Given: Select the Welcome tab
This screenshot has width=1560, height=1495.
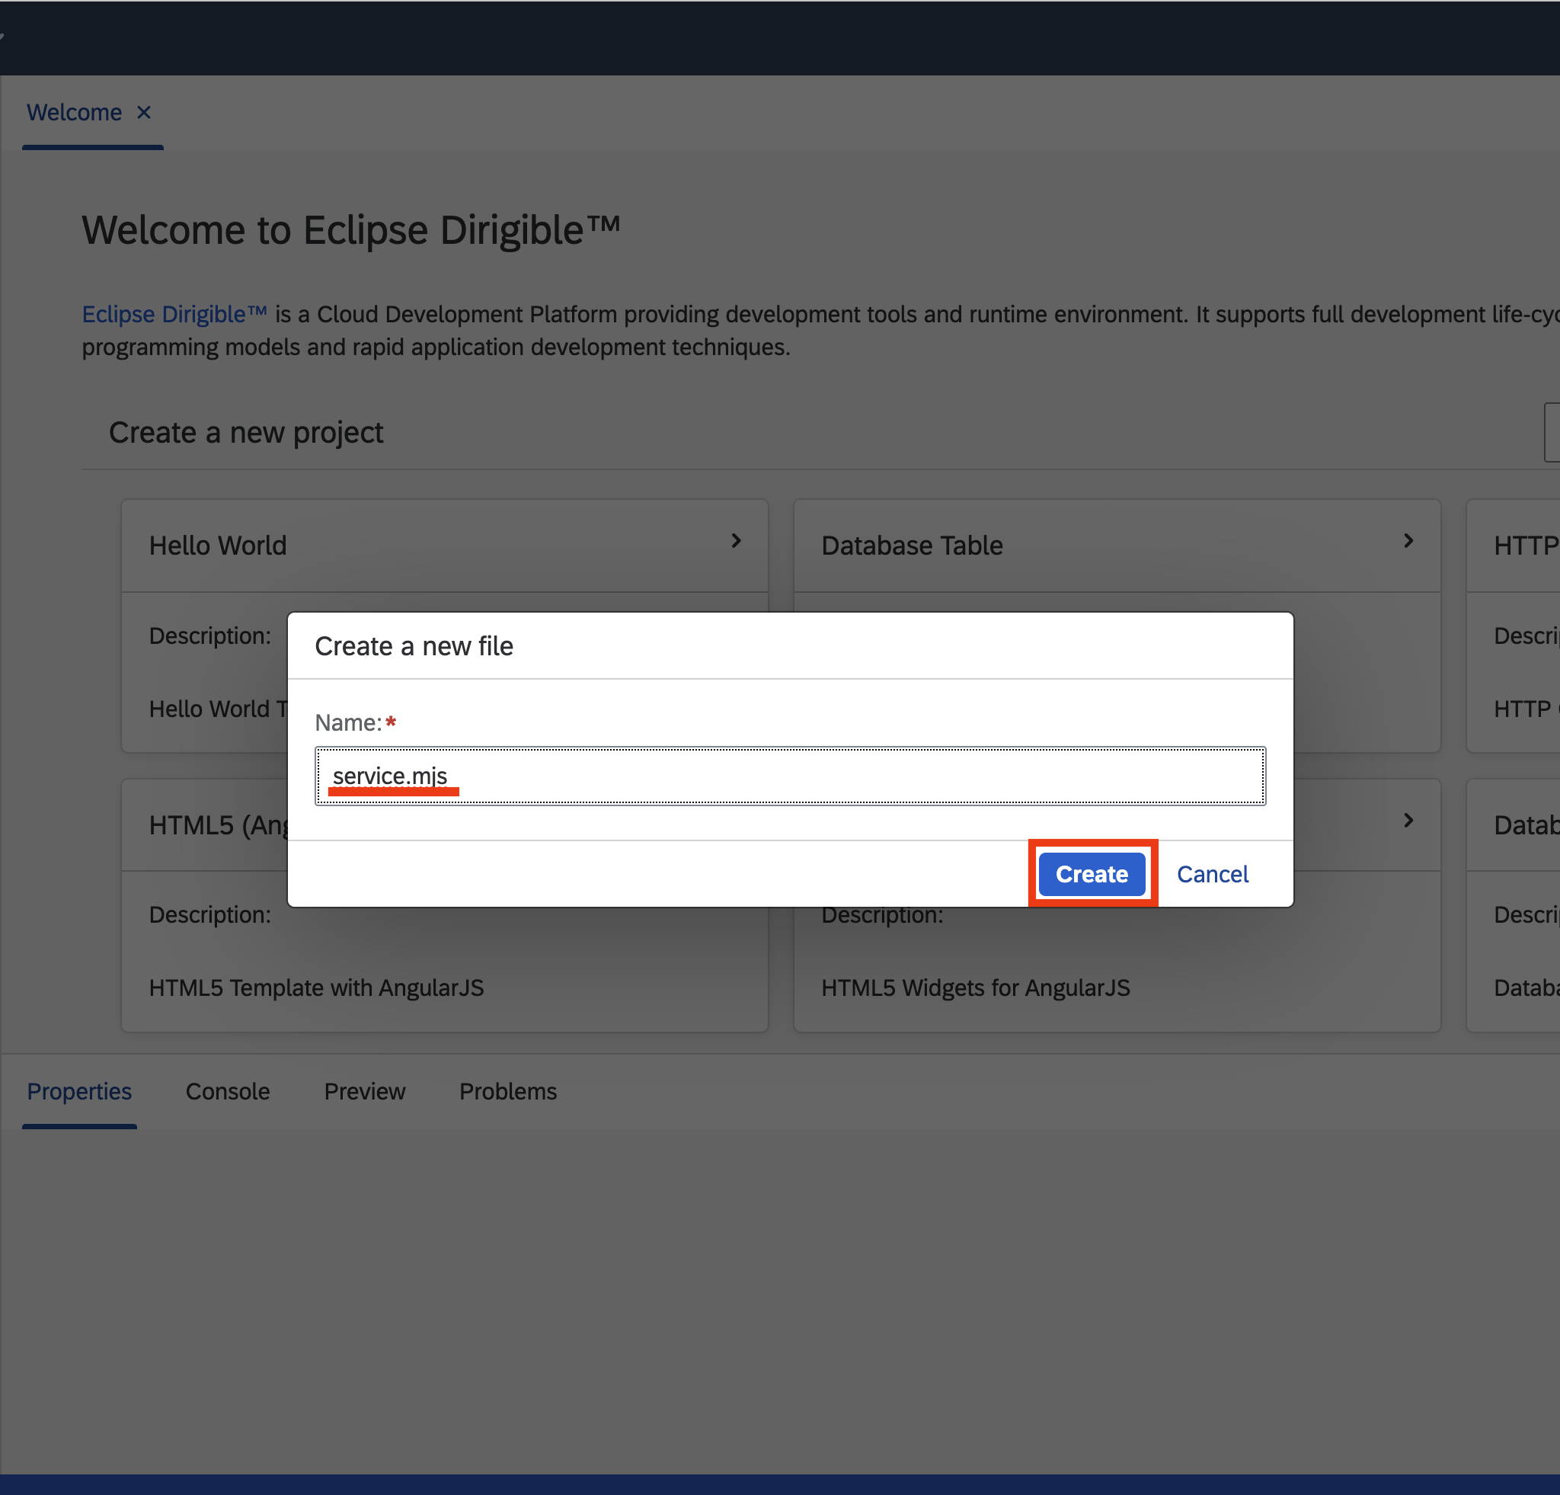Looking at the screenshot, I should pos(74,112).
